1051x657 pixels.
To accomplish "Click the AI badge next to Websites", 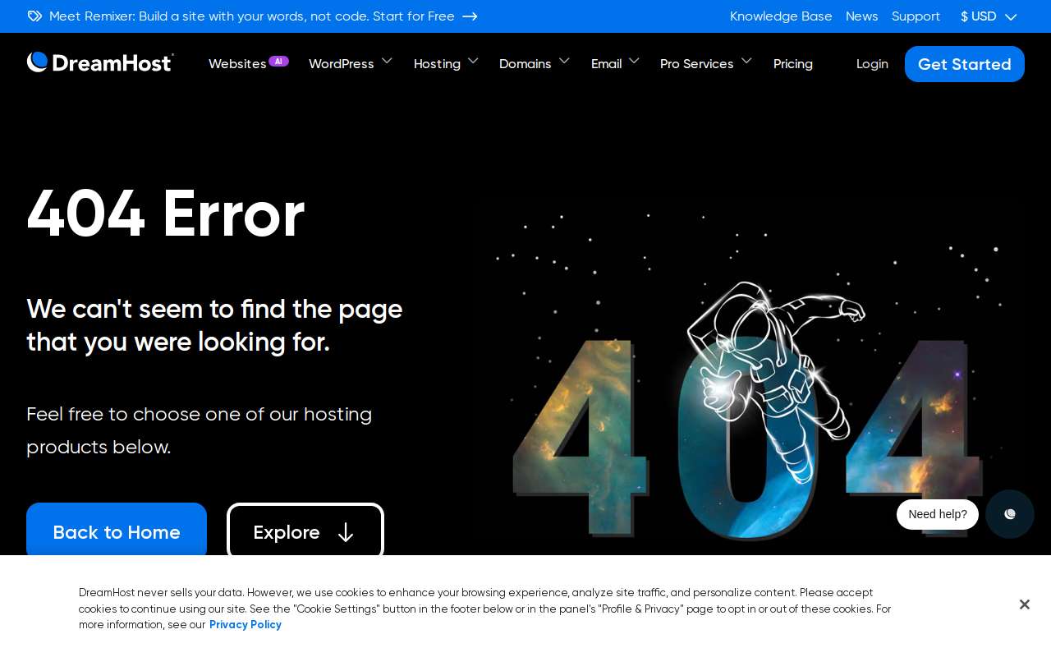I will [278, 61].
